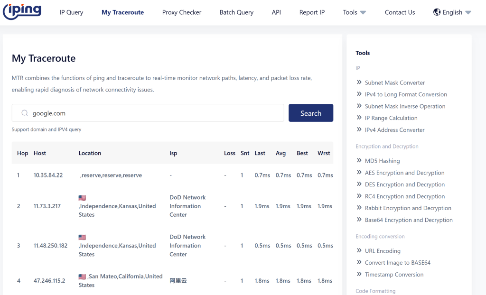Image resolution: width=486 pixels, height=295 pixels.
Task: Open the URL Encoding tool link
Action: point(383,251)
